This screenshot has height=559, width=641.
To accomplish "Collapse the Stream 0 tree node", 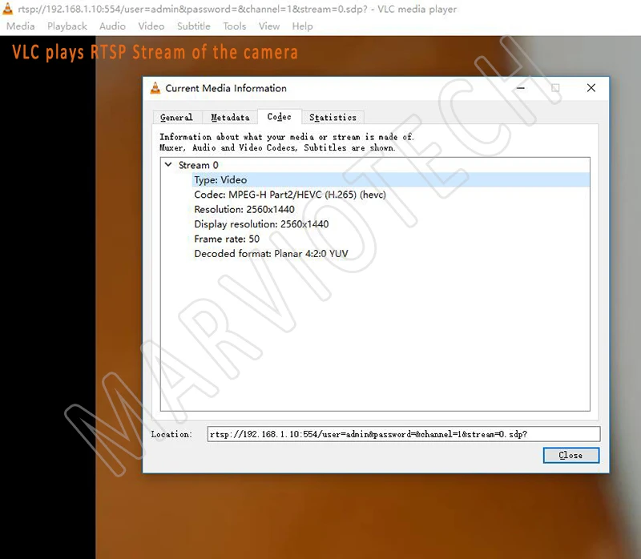I will pos(168,165).
